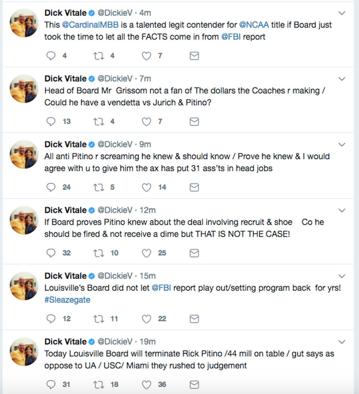The height and width of the screenshot is (394, 359).
Task: Open the chevron menu on the 7m tweet
Action: pyautogui.click(x=342, y=79)
